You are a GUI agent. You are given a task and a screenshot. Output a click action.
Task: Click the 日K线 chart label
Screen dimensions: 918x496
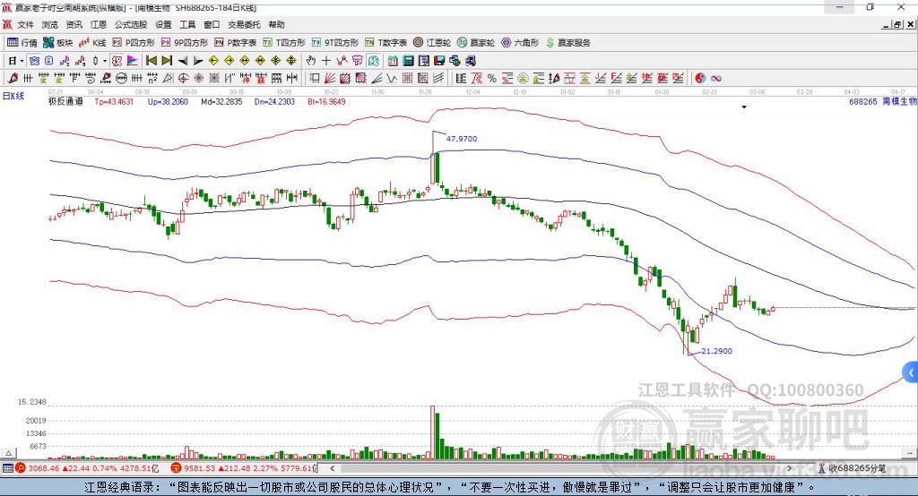coord(13,96)
